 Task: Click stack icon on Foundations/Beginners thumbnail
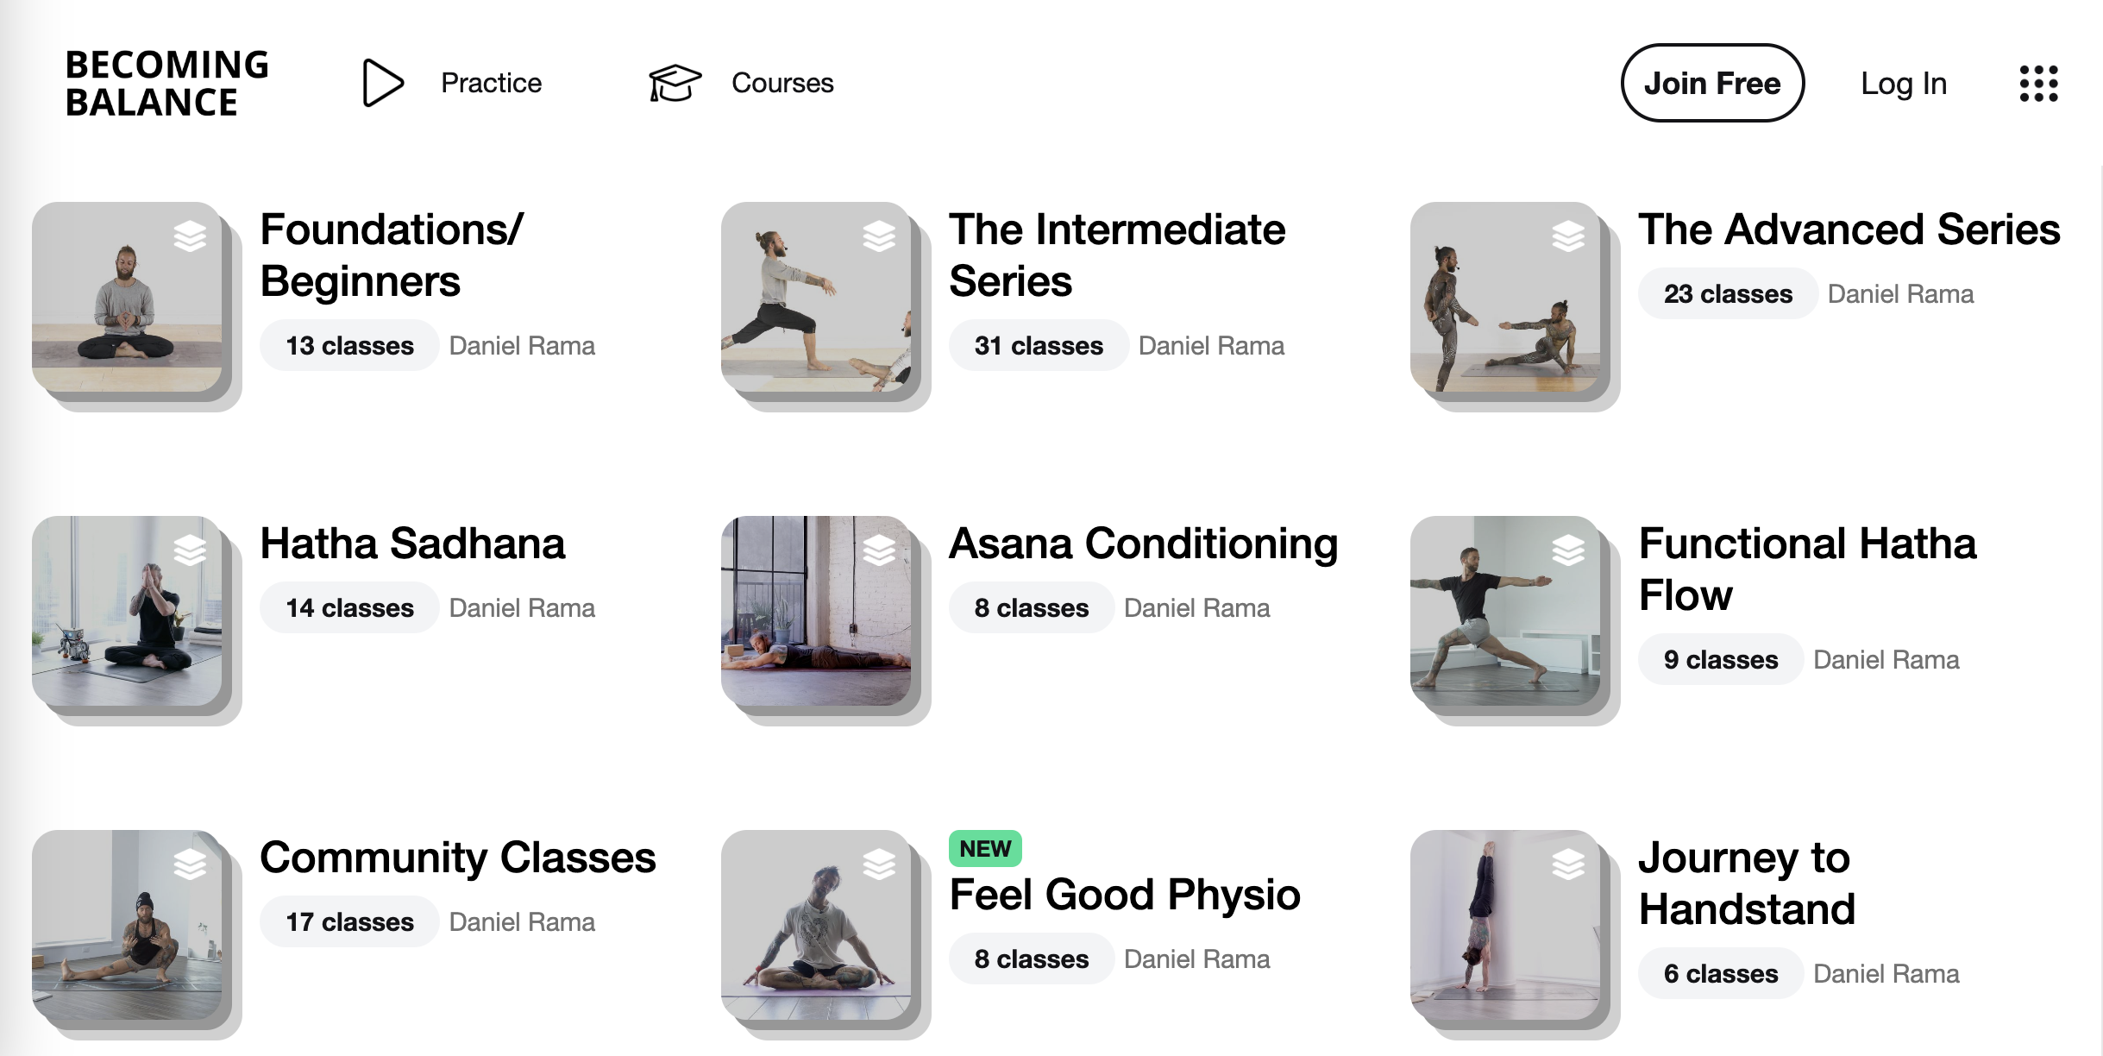190,236
